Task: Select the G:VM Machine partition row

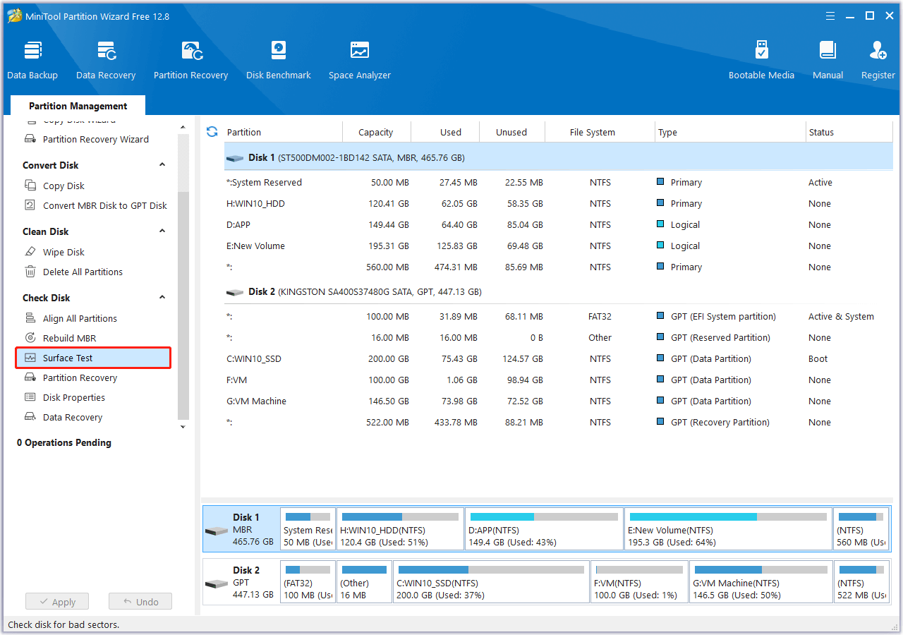Action: (559, 401)
